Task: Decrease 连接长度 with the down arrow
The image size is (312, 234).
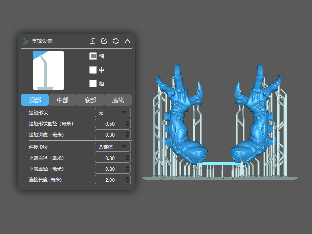Action: point(128,182)
